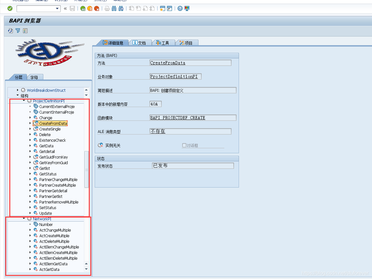Viewport: 372px width, 279px height.
Task: Click the legend list icon
Action: click(25, 31)
